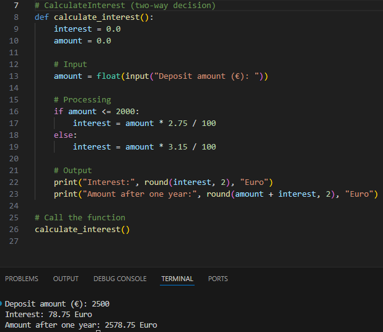The width and height of the screenshot is (383, 332).
Task: Click the "# Processing" comment line
Action: (x=82, y=99)
